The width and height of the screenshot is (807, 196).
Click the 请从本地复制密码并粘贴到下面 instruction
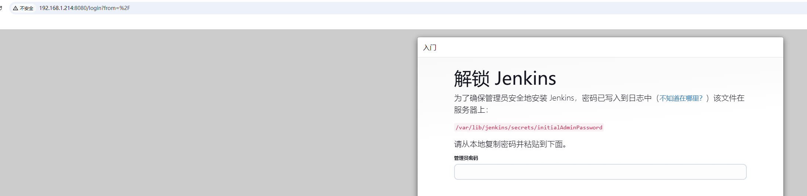click(510, 144)
